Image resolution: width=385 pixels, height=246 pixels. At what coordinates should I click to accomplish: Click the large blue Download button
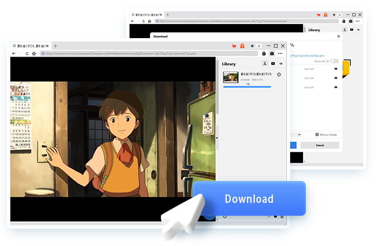tap(249, 198)
